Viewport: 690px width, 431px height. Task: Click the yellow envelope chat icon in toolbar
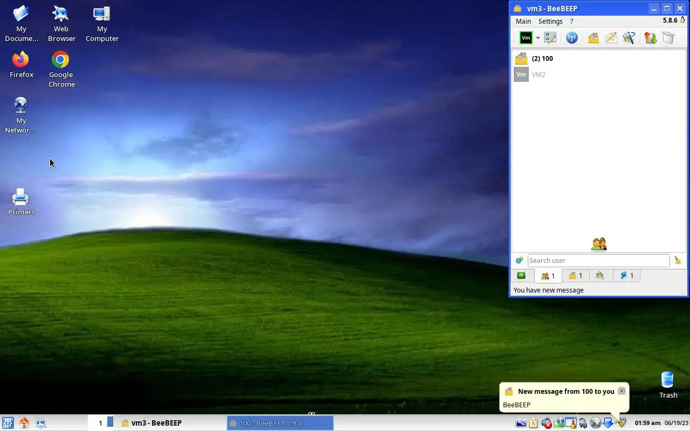point(594,38)
